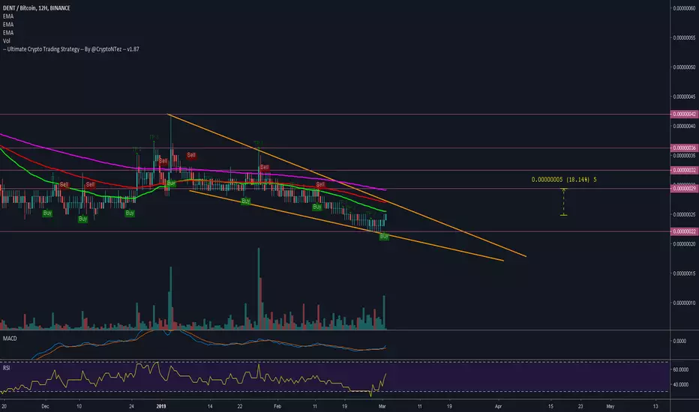Click the Feb label on time axis
This screenshot has width=699, height=412.
pos(277,406)
